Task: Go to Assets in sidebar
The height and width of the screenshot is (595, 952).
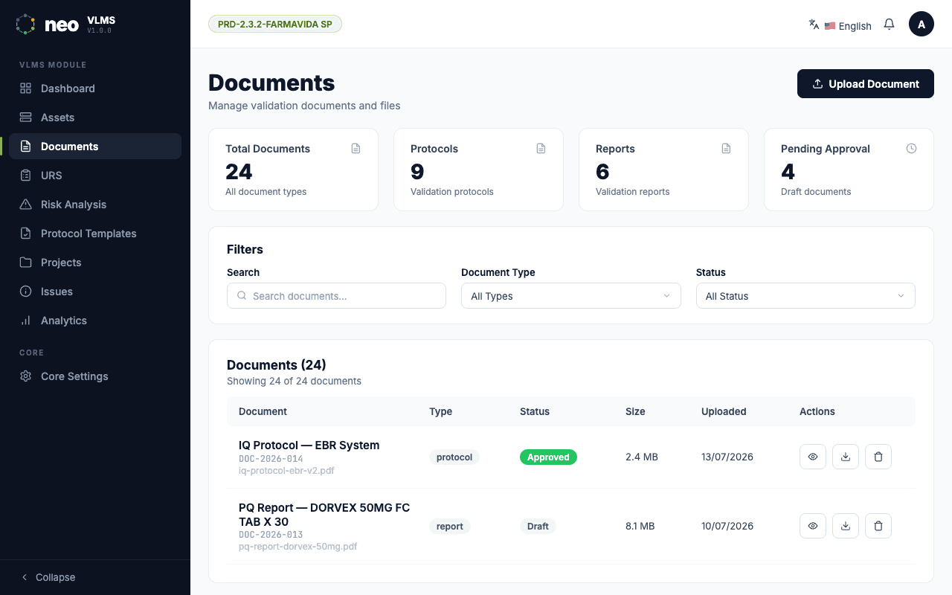Action: pyautogui.click(x=95, y=118)
